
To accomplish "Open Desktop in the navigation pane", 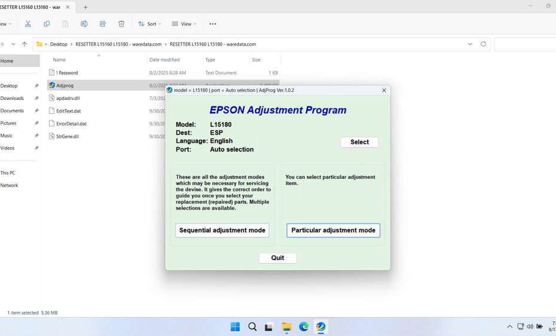I will (9, 85).
